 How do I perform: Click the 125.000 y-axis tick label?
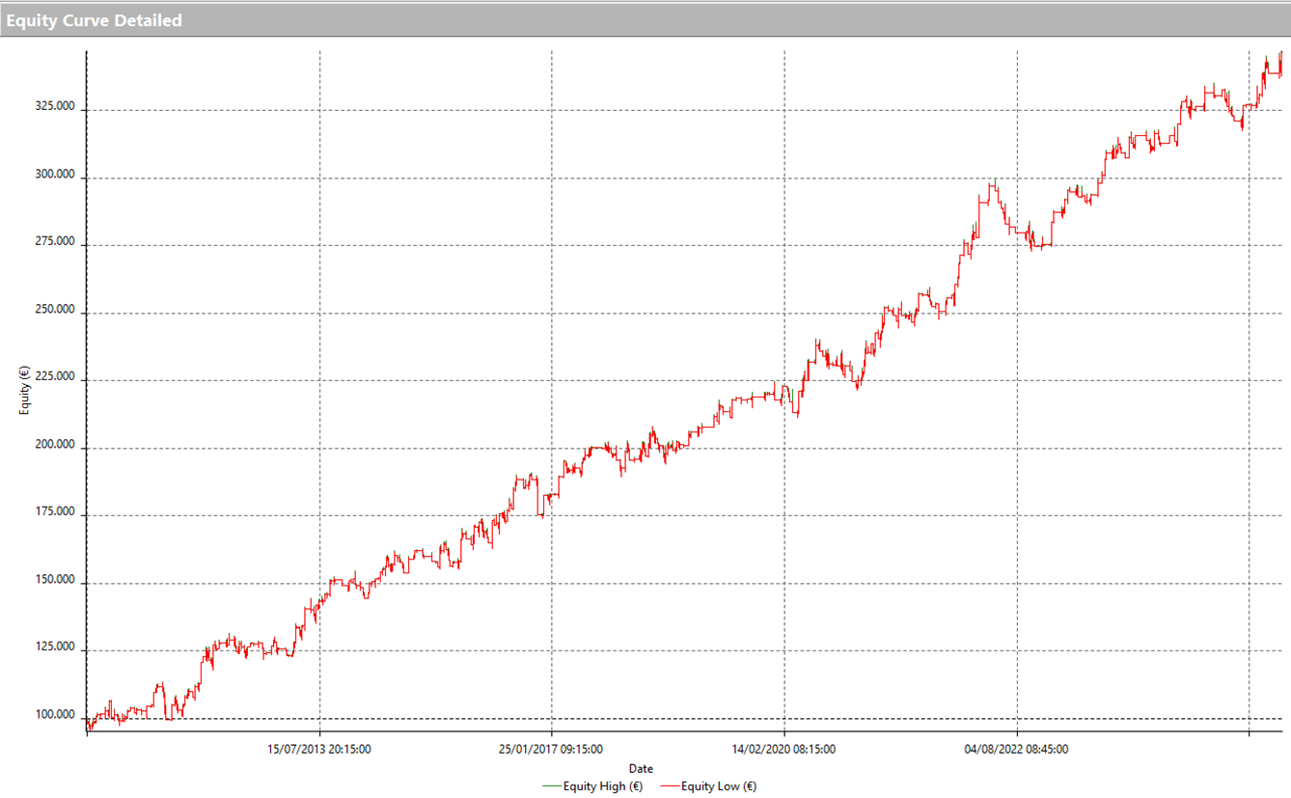[x=55, y=647]
